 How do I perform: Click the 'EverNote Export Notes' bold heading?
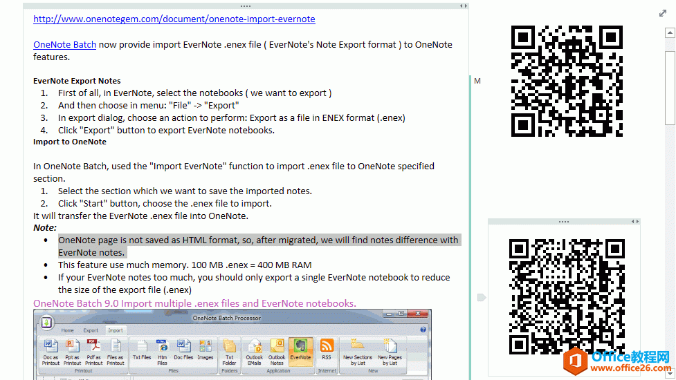point(77,81)
